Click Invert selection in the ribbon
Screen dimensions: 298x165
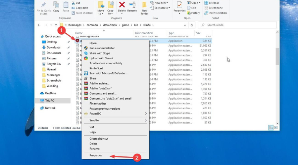(216, 13)
